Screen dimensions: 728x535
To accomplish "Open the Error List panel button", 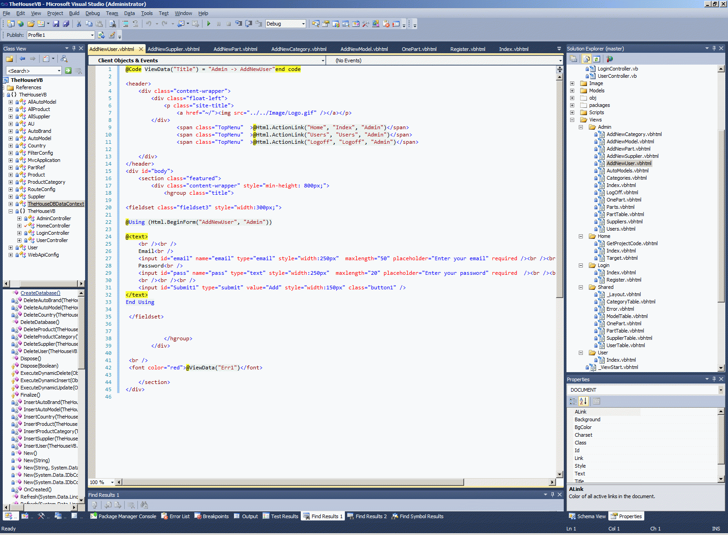I will [x=176, y=516].
